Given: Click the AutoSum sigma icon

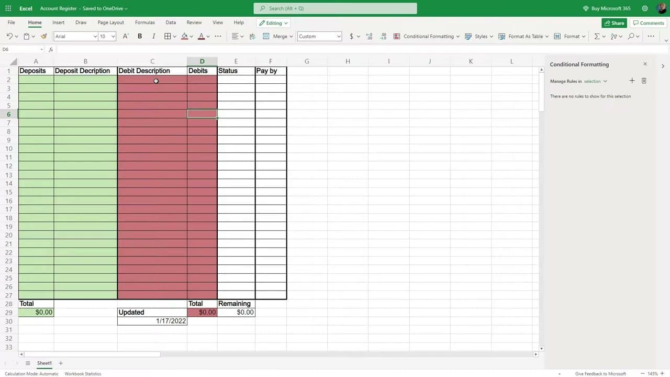Looking at the screenshot, I should point(597,36).
